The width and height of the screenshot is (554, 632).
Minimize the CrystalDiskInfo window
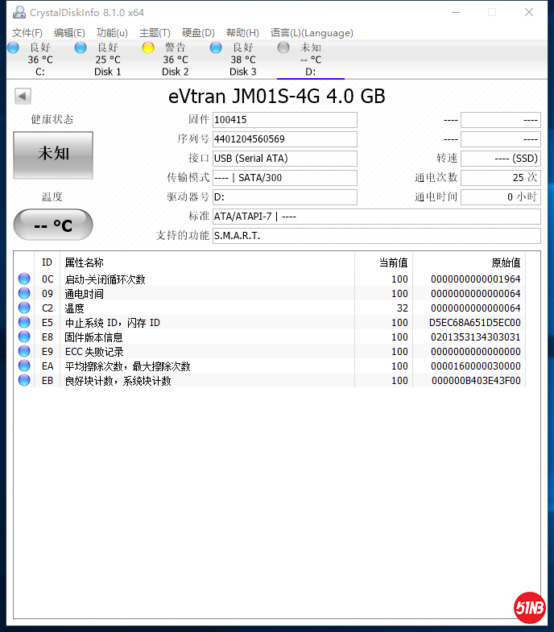[456, 13]
